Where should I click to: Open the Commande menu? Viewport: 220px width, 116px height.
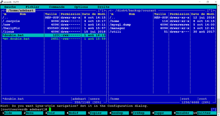coord(57,7)
